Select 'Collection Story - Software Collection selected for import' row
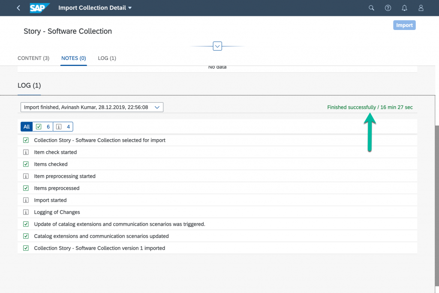439x293 pixels. 217,140
